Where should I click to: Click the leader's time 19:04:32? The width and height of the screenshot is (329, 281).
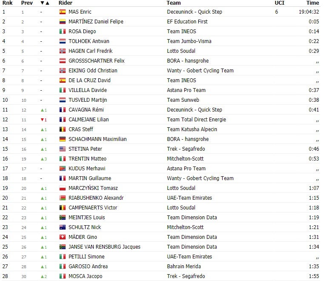309,12
